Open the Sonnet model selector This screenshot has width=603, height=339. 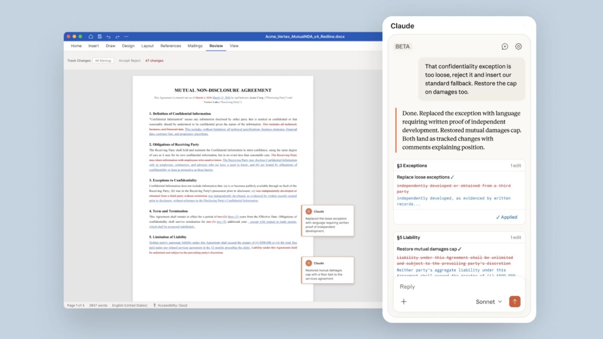pyautogui.click(x=488, y=302)
